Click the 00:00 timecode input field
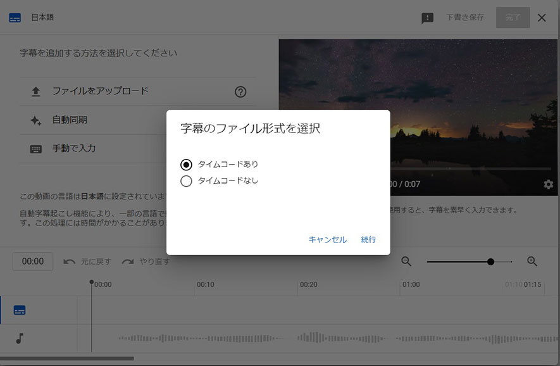This screenshot has height=366, width=560. click(33, 262)
